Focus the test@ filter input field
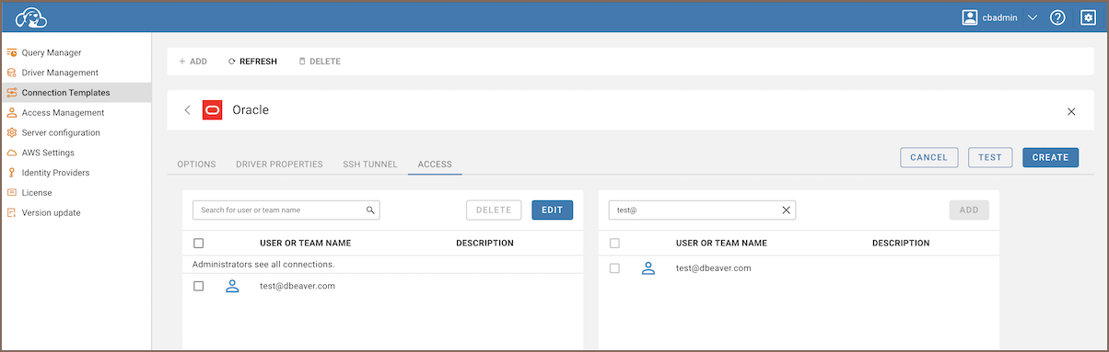 pyautogui.click(x=701, y=210)
